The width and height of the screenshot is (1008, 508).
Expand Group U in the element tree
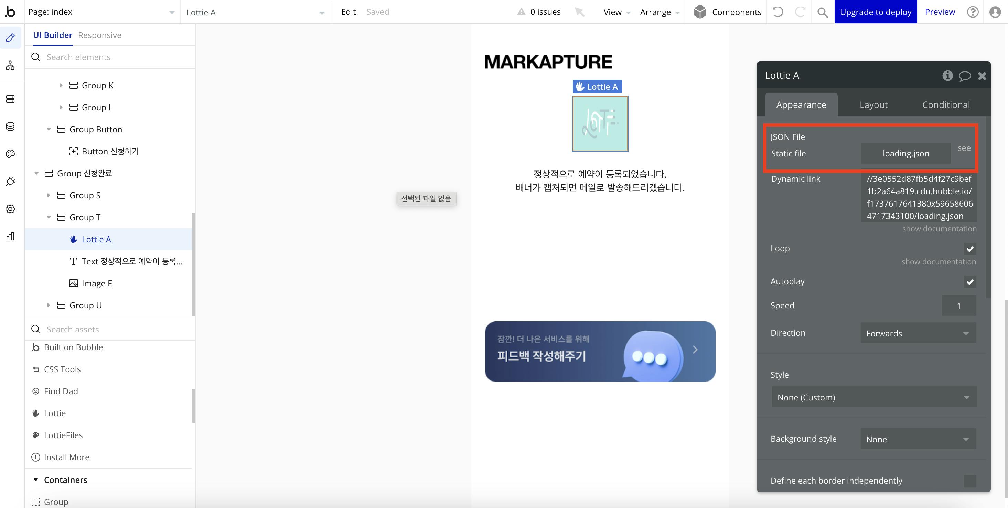point(49,305)
